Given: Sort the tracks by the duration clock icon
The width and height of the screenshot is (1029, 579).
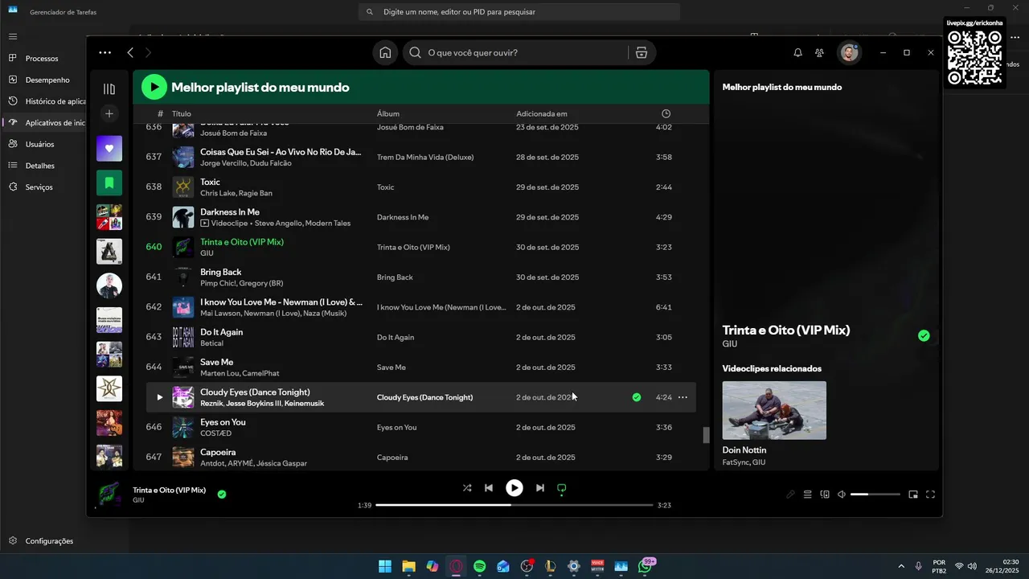Looking at the screenshot, I should coord(666,113).
